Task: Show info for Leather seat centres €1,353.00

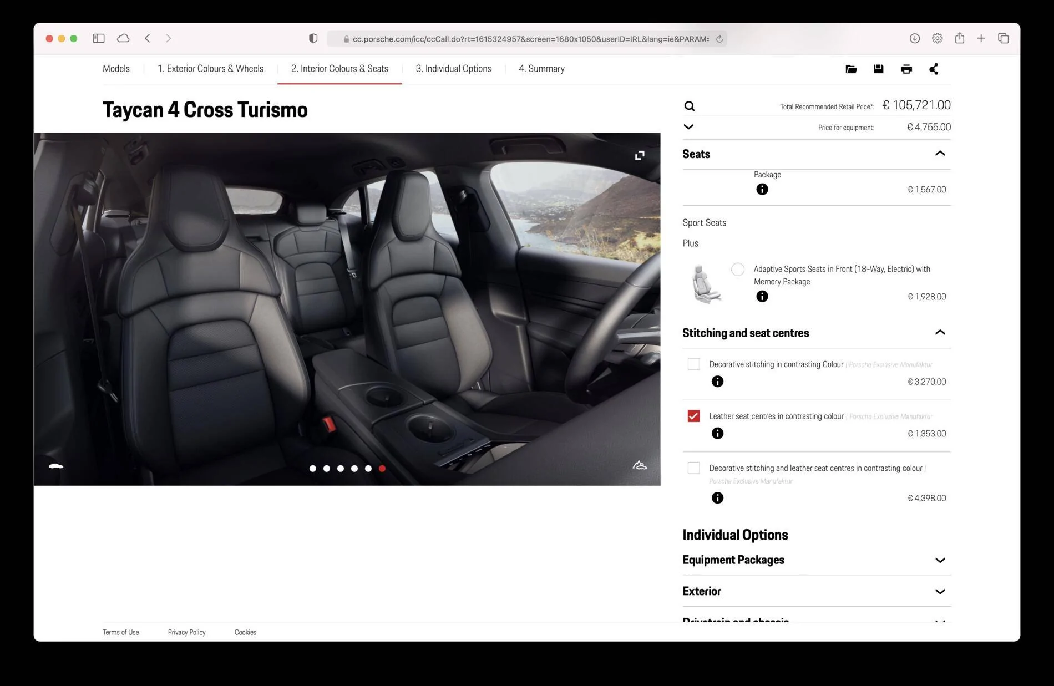Action: (x=717, y=433)
